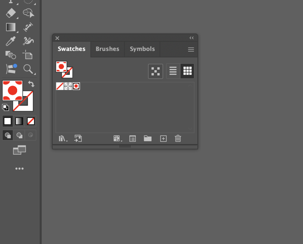Switch the Swatches panel to list view

point(173,71)
